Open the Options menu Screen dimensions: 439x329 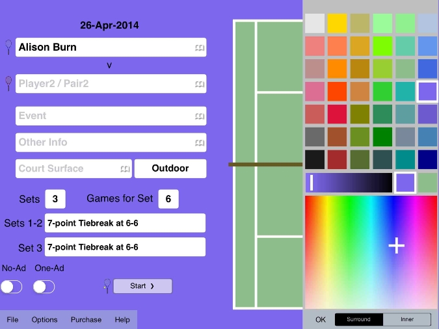coord(44,319)
